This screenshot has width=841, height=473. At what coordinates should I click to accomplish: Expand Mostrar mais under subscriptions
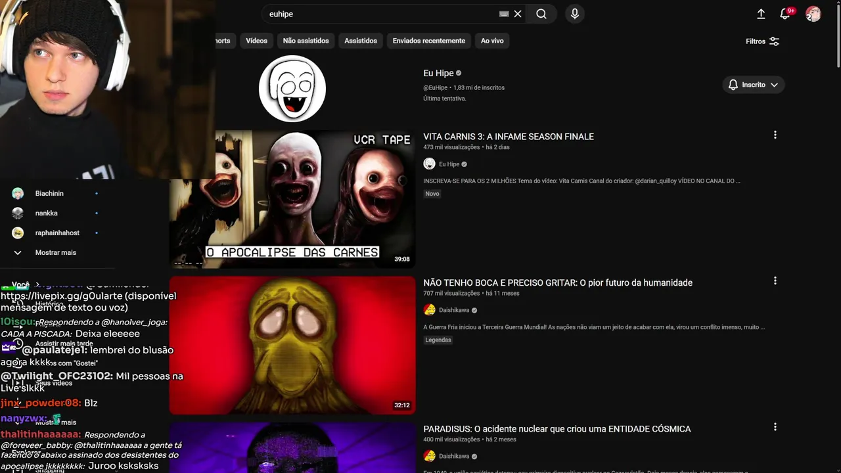click(56, 252)
